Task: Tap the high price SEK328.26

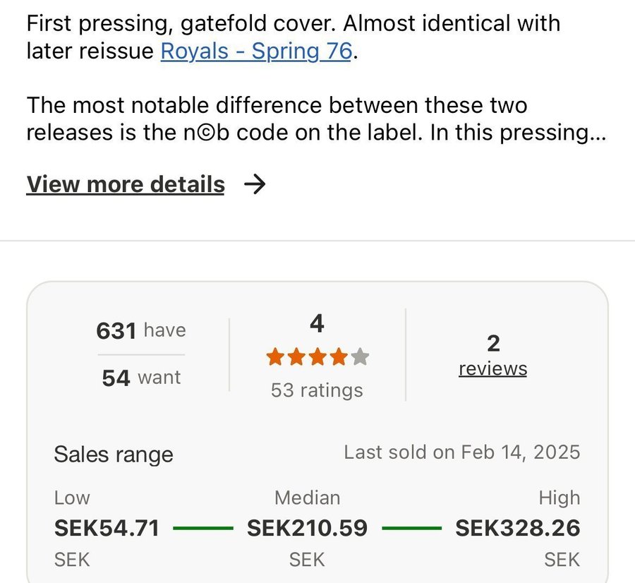Action: [x=517, y=527]
